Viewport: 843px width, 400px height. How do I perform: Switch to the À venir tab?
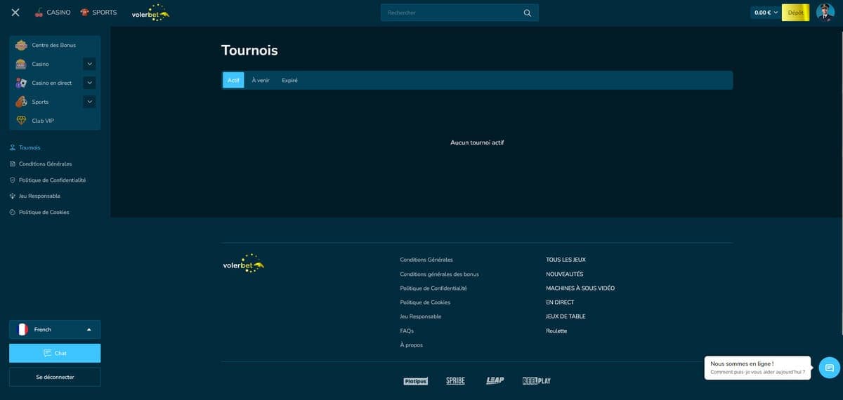261,81
